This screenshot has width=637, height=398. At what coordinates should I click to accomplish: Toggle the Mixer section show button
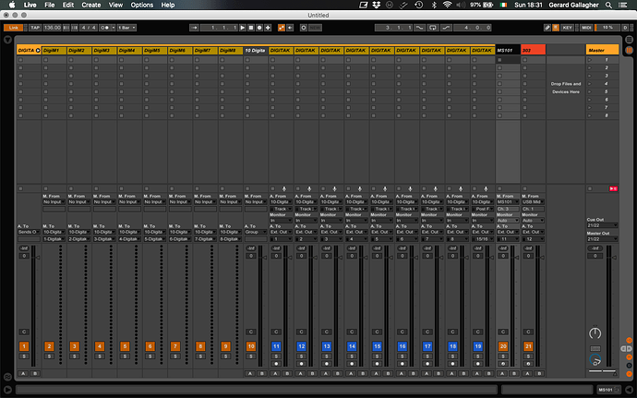tap(629, 357)
